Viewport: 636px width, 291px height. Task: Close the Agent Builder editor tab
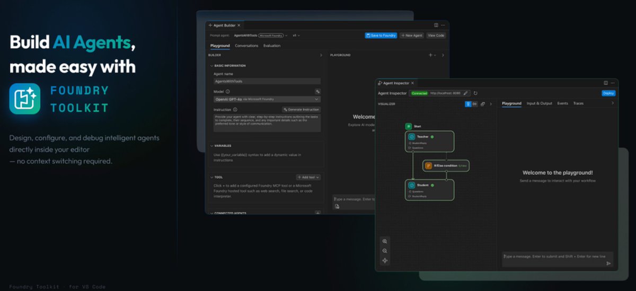click(238, 25)
